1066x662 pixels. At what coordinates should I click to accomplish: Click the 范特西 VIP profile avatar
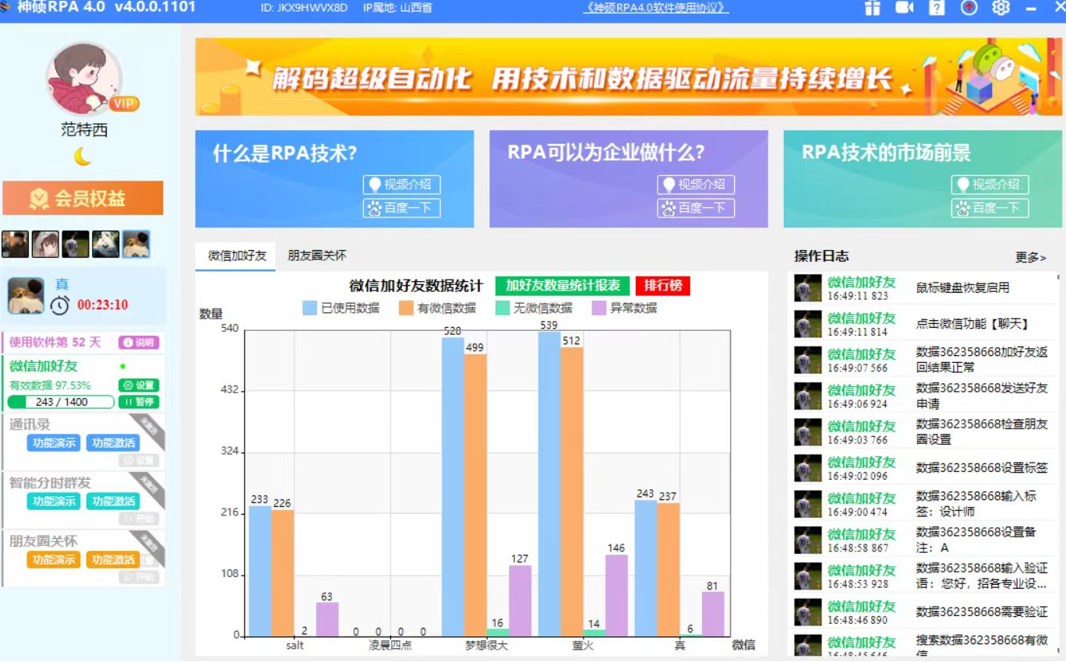(x=84, y=79)
